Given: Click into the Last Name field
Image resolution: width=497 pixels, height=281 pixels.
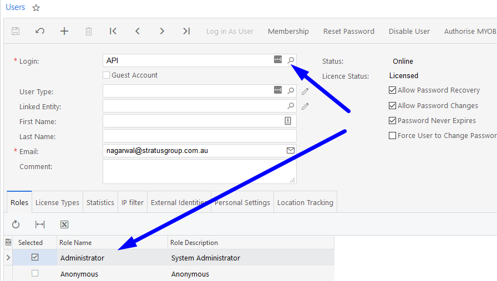Looking at the screenshot, I should tap(199, 136).
